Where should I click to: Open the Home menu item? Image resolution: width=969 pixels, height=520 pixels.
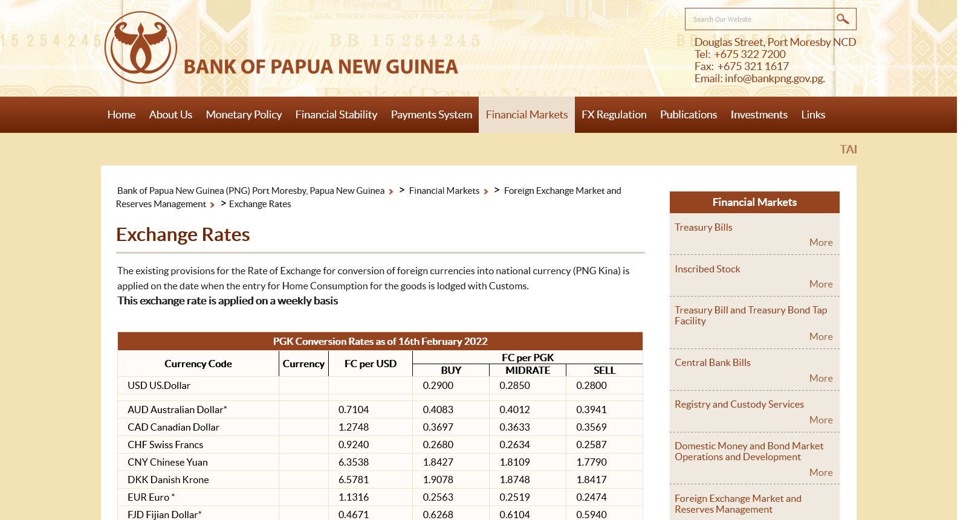(x=122, y=115)
